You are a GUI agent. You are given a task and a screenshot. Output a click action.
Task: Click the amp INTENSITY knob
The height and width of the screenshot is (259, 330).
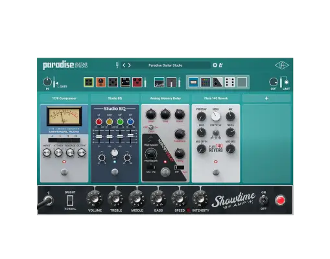tap(200, 199)
